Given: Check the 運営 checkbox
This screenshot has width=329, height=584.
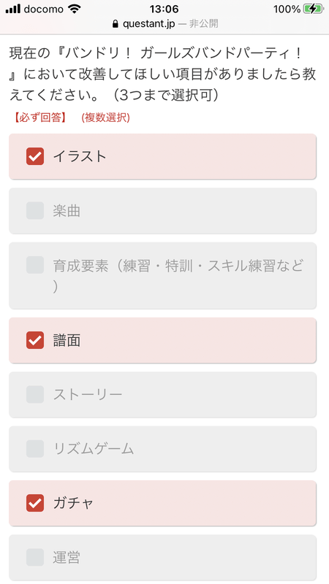Looking at the screenshot, I should (35, 557).
